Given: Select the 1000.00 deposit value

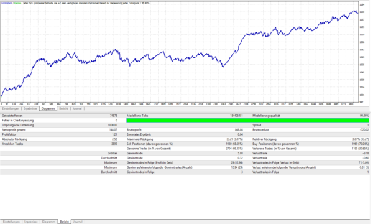Looking at the screenshot, I should (113, 125).
